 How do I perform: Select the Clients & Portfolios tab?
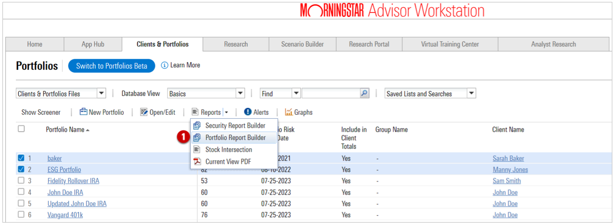click(162, 45)
